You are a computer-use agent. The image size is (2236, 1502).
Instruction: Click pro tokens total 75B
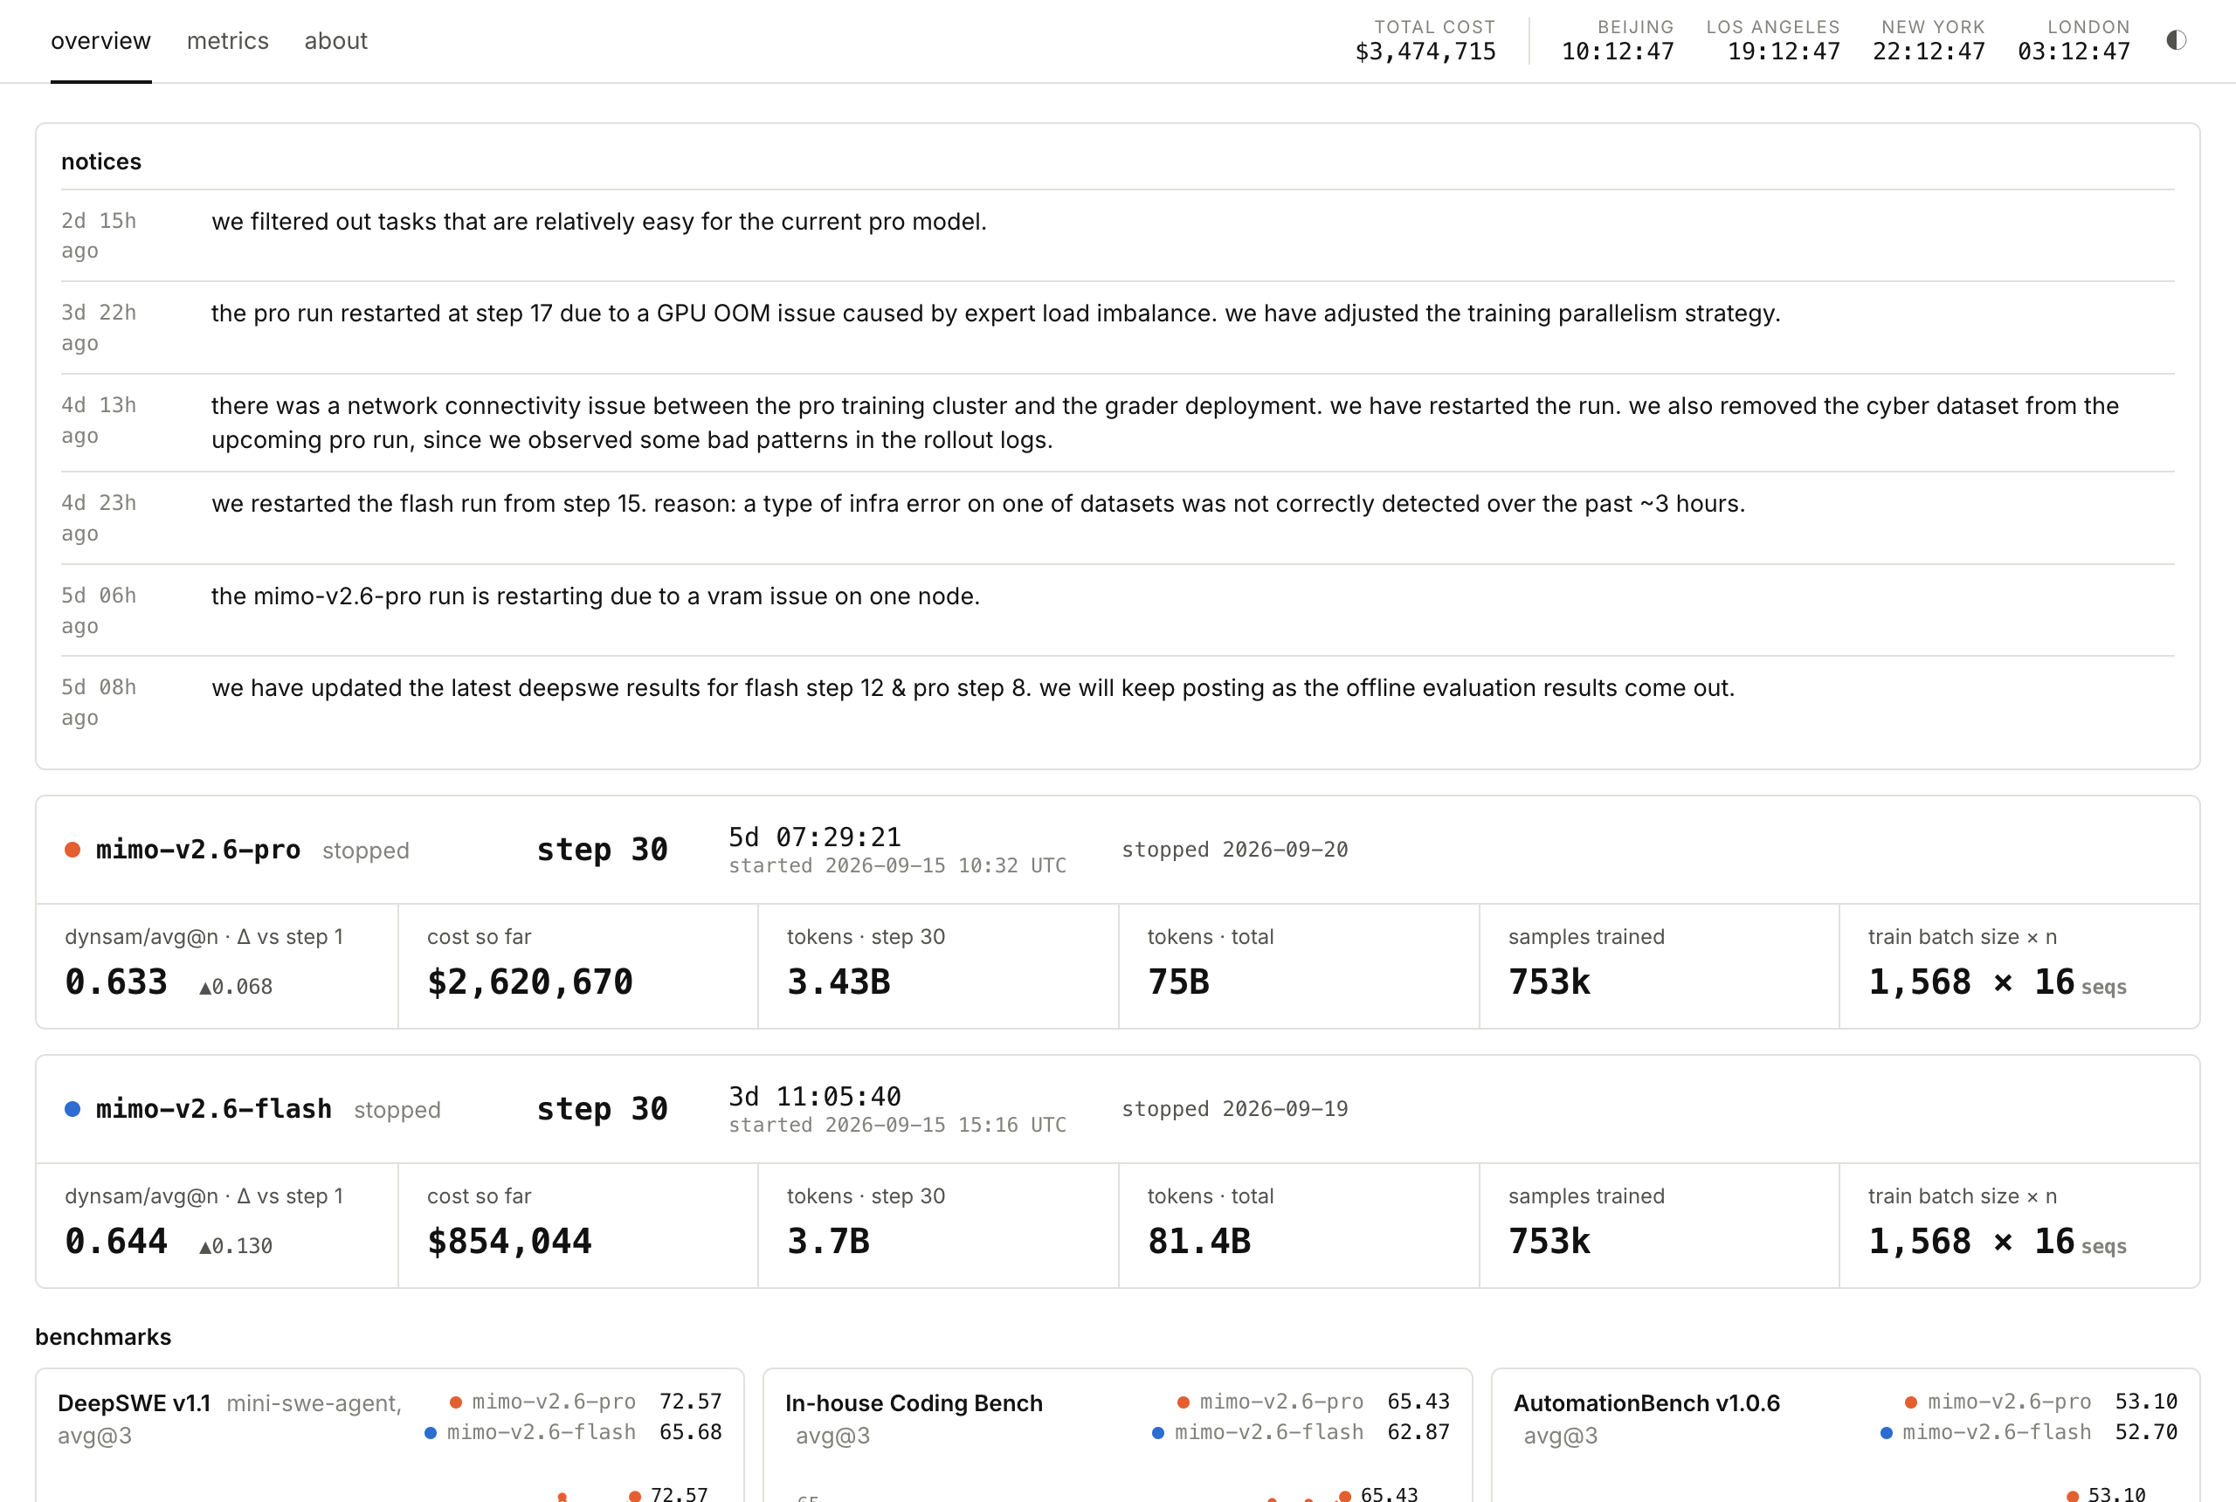pos(1178,982)
